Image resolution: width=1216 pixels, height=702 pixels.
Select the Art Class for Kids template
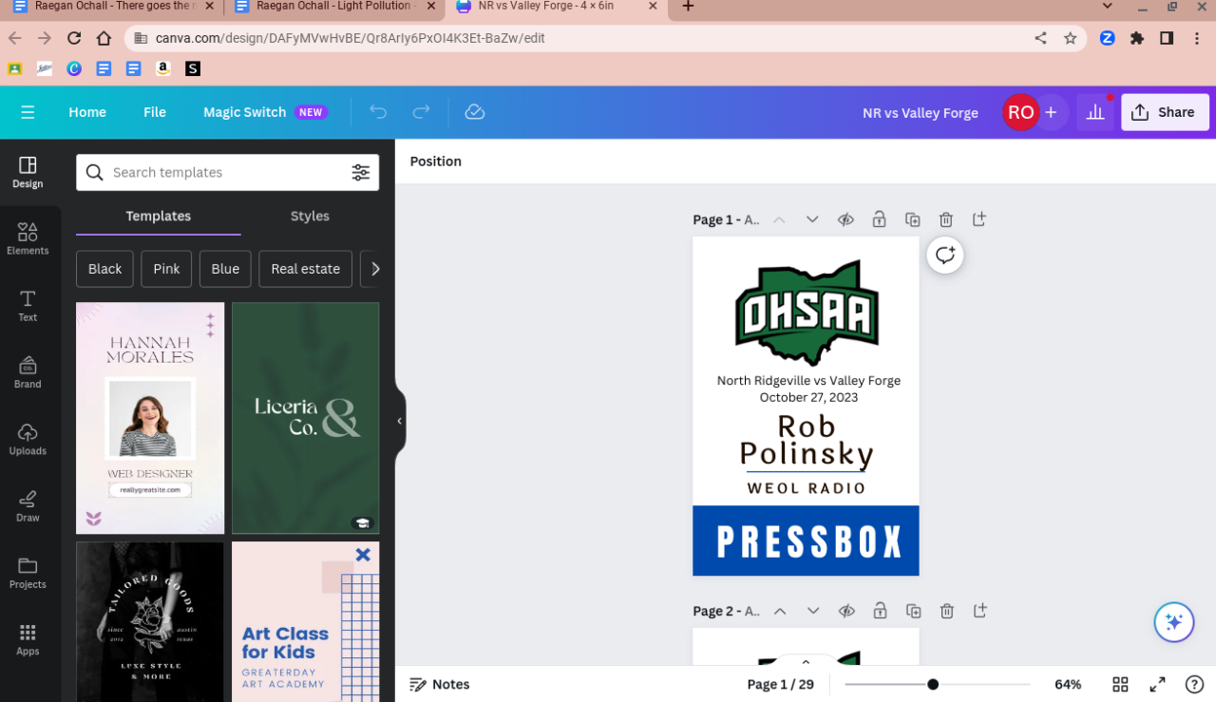pos(305,621)
